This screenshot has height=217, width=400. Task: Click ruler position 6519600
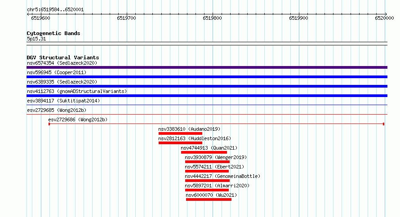[x=40, y=18]
